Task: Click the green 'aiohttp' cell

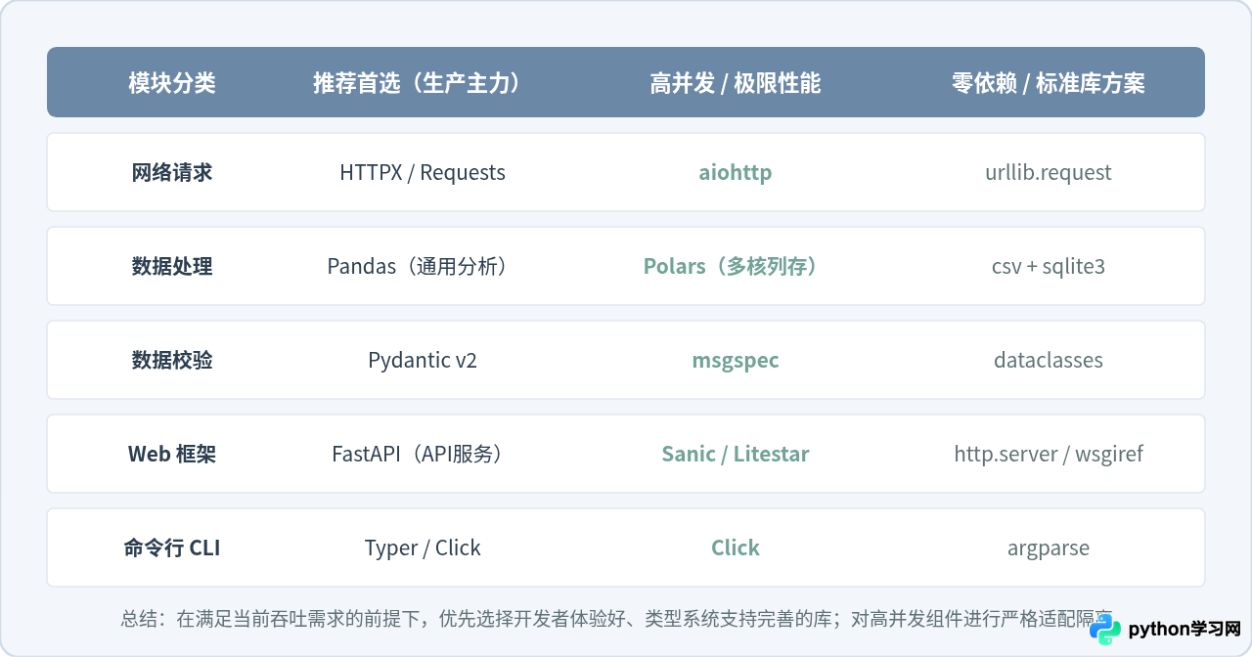Action: tap(736, 173)
